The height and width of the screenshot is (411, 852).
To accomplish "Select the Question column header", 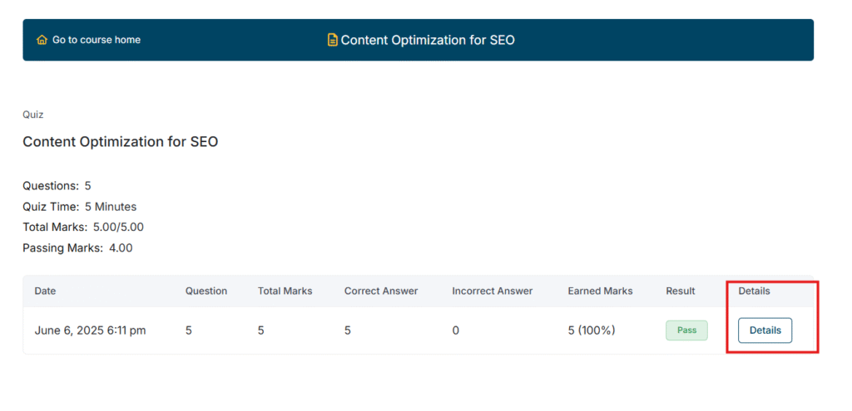I will click(206, 291).
